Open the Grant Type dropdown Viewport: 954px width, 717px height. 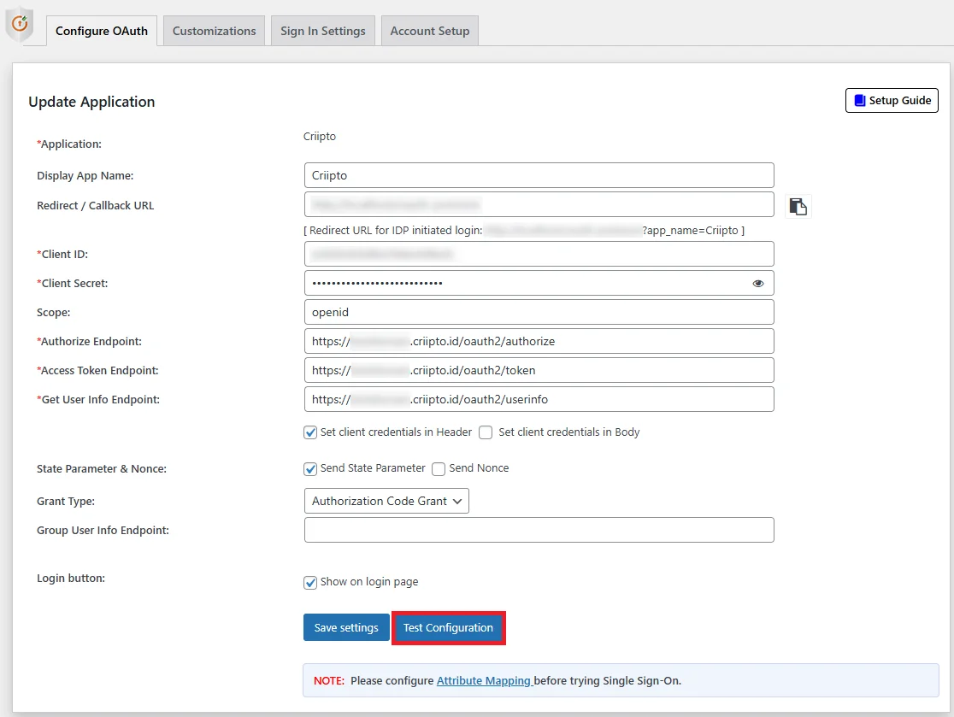[386, 501]
